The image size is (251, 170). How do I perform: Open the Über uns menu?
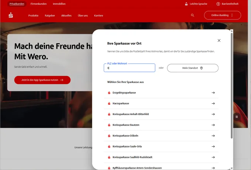[83, 15]
